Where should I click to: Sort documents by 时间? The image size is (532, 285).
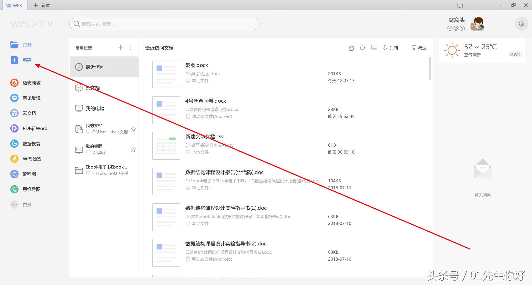pyautogui.click(x=390, y=48)
